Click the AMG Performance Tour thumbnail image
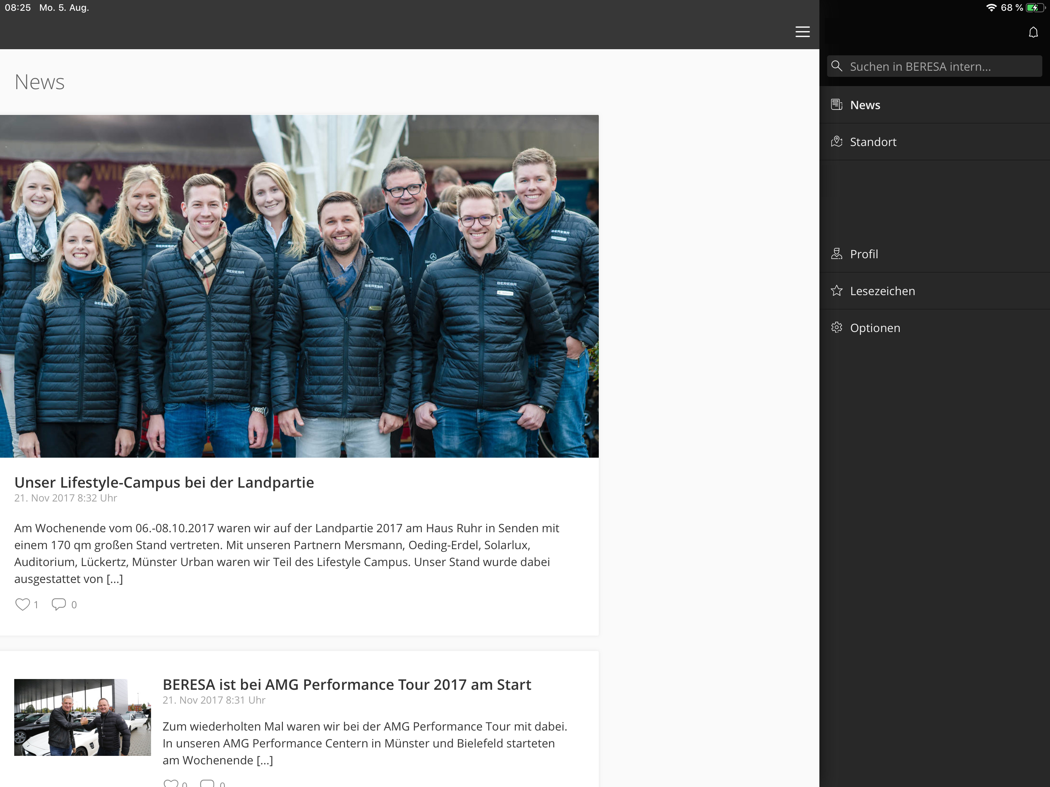The width and height of the screenshot is (1050, 787). [x=83, y=717]
